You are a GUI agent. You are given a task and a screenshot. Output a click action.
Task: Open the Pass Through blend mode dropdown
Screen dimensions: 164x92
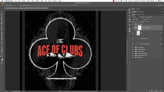[137, 19]
